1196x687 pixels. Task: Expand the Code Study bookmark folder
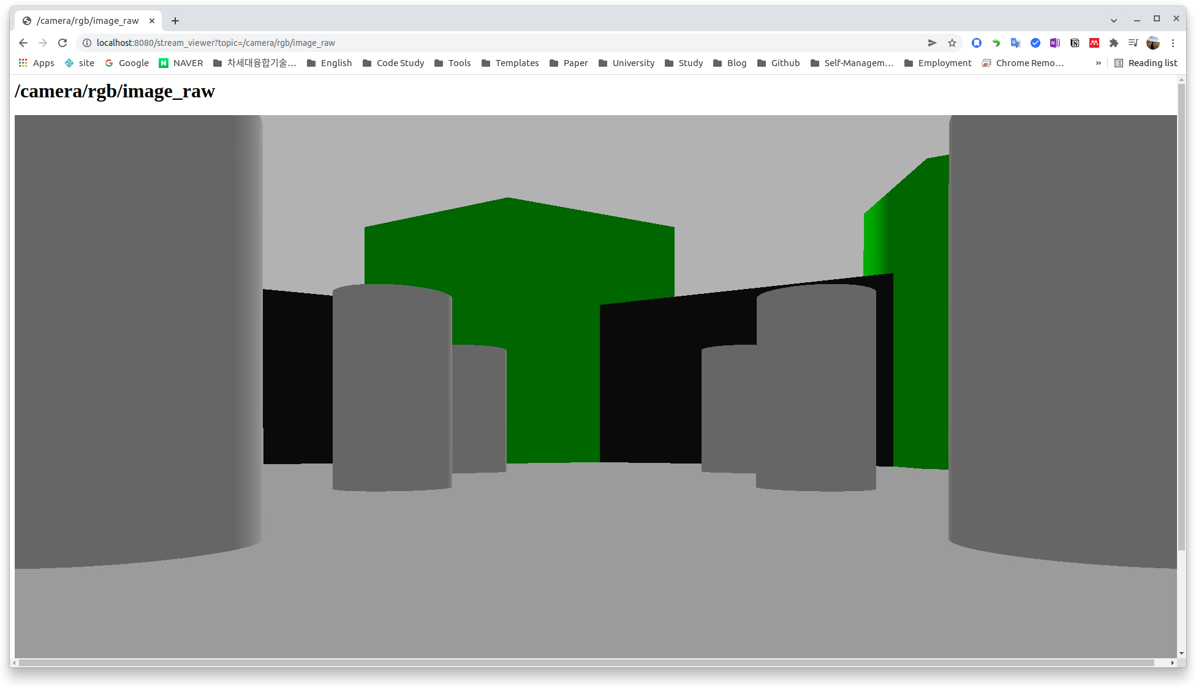(x=393, y=63)
